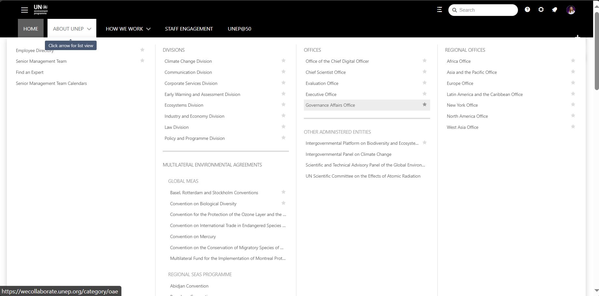Open Multilateral Fund for Montreal Protocol link
The image size is (599, 296).
pos(228,258)
